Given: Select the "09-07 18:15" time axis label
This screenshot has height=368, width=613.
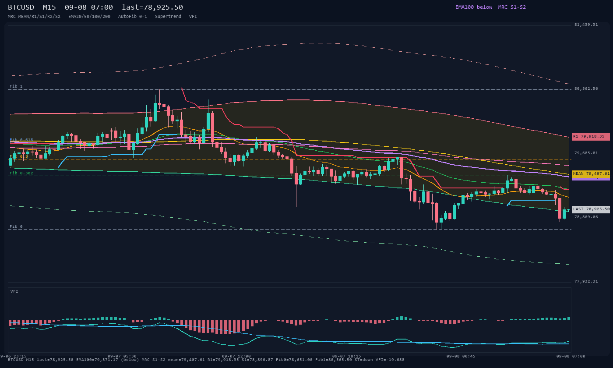Looking at the screenshot, I should (347, 356).
